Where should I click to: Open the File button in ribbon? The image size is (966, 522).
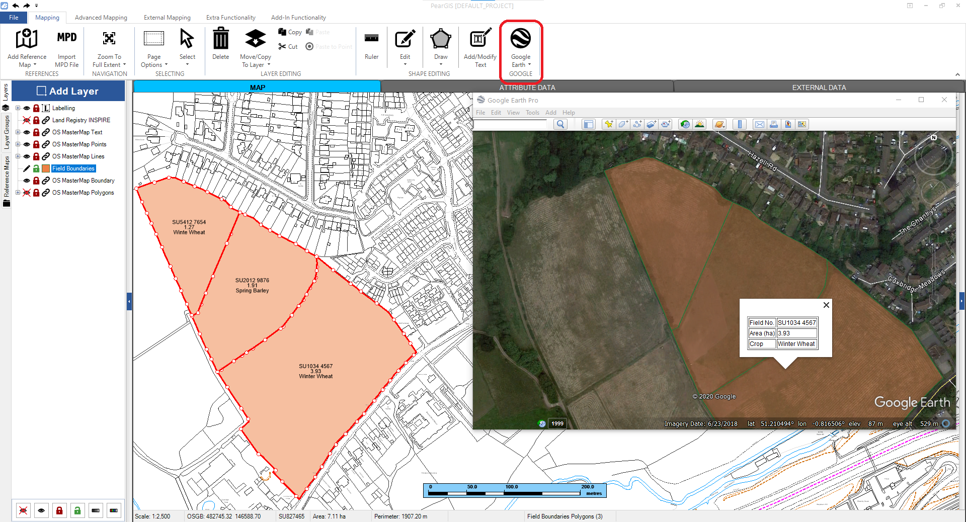tap(14, 18)
